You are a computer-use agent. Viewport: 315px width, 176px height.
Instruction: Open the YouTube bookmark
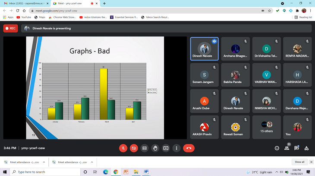point(23,17)
